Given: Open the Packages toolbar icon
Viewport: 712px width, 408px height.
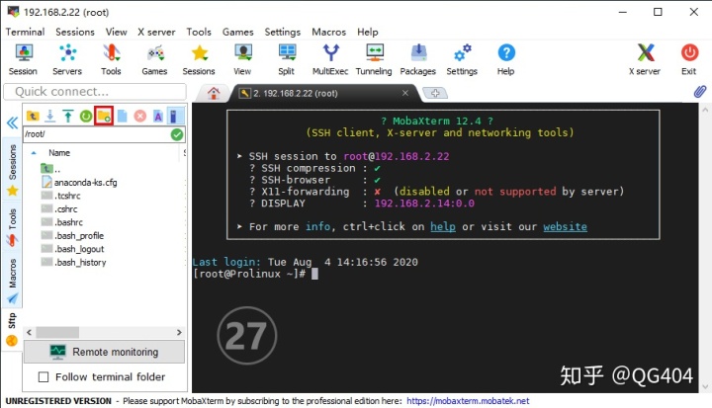Looking at the screenshot, I should pos(417,59).
